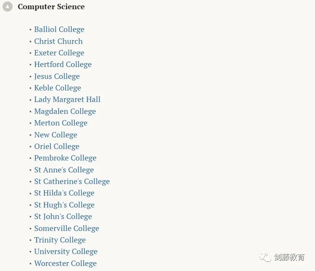Open the Balliol College link
315x271 pixels.
(59, 29)
